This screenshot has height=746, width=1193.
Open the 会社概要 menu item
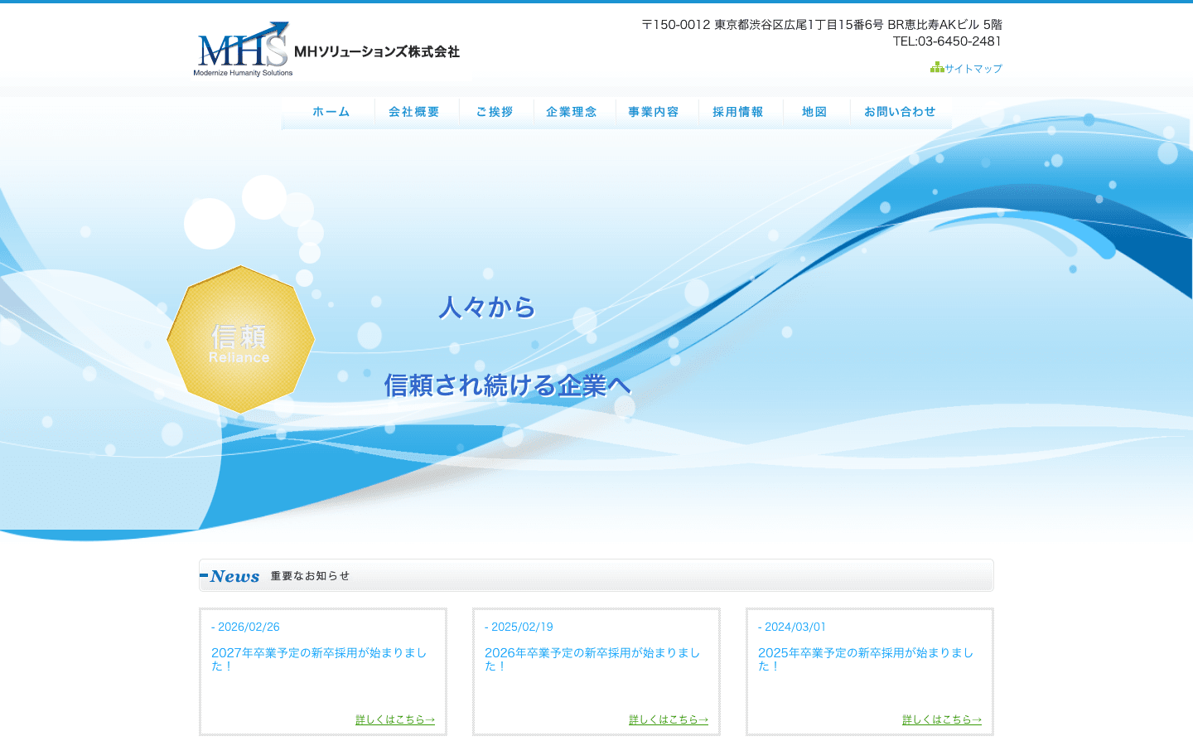[414, 112]
